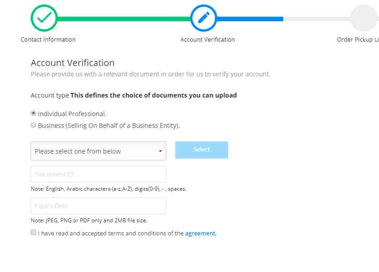Click the Account Verification page heading

[x=72, y=63]
